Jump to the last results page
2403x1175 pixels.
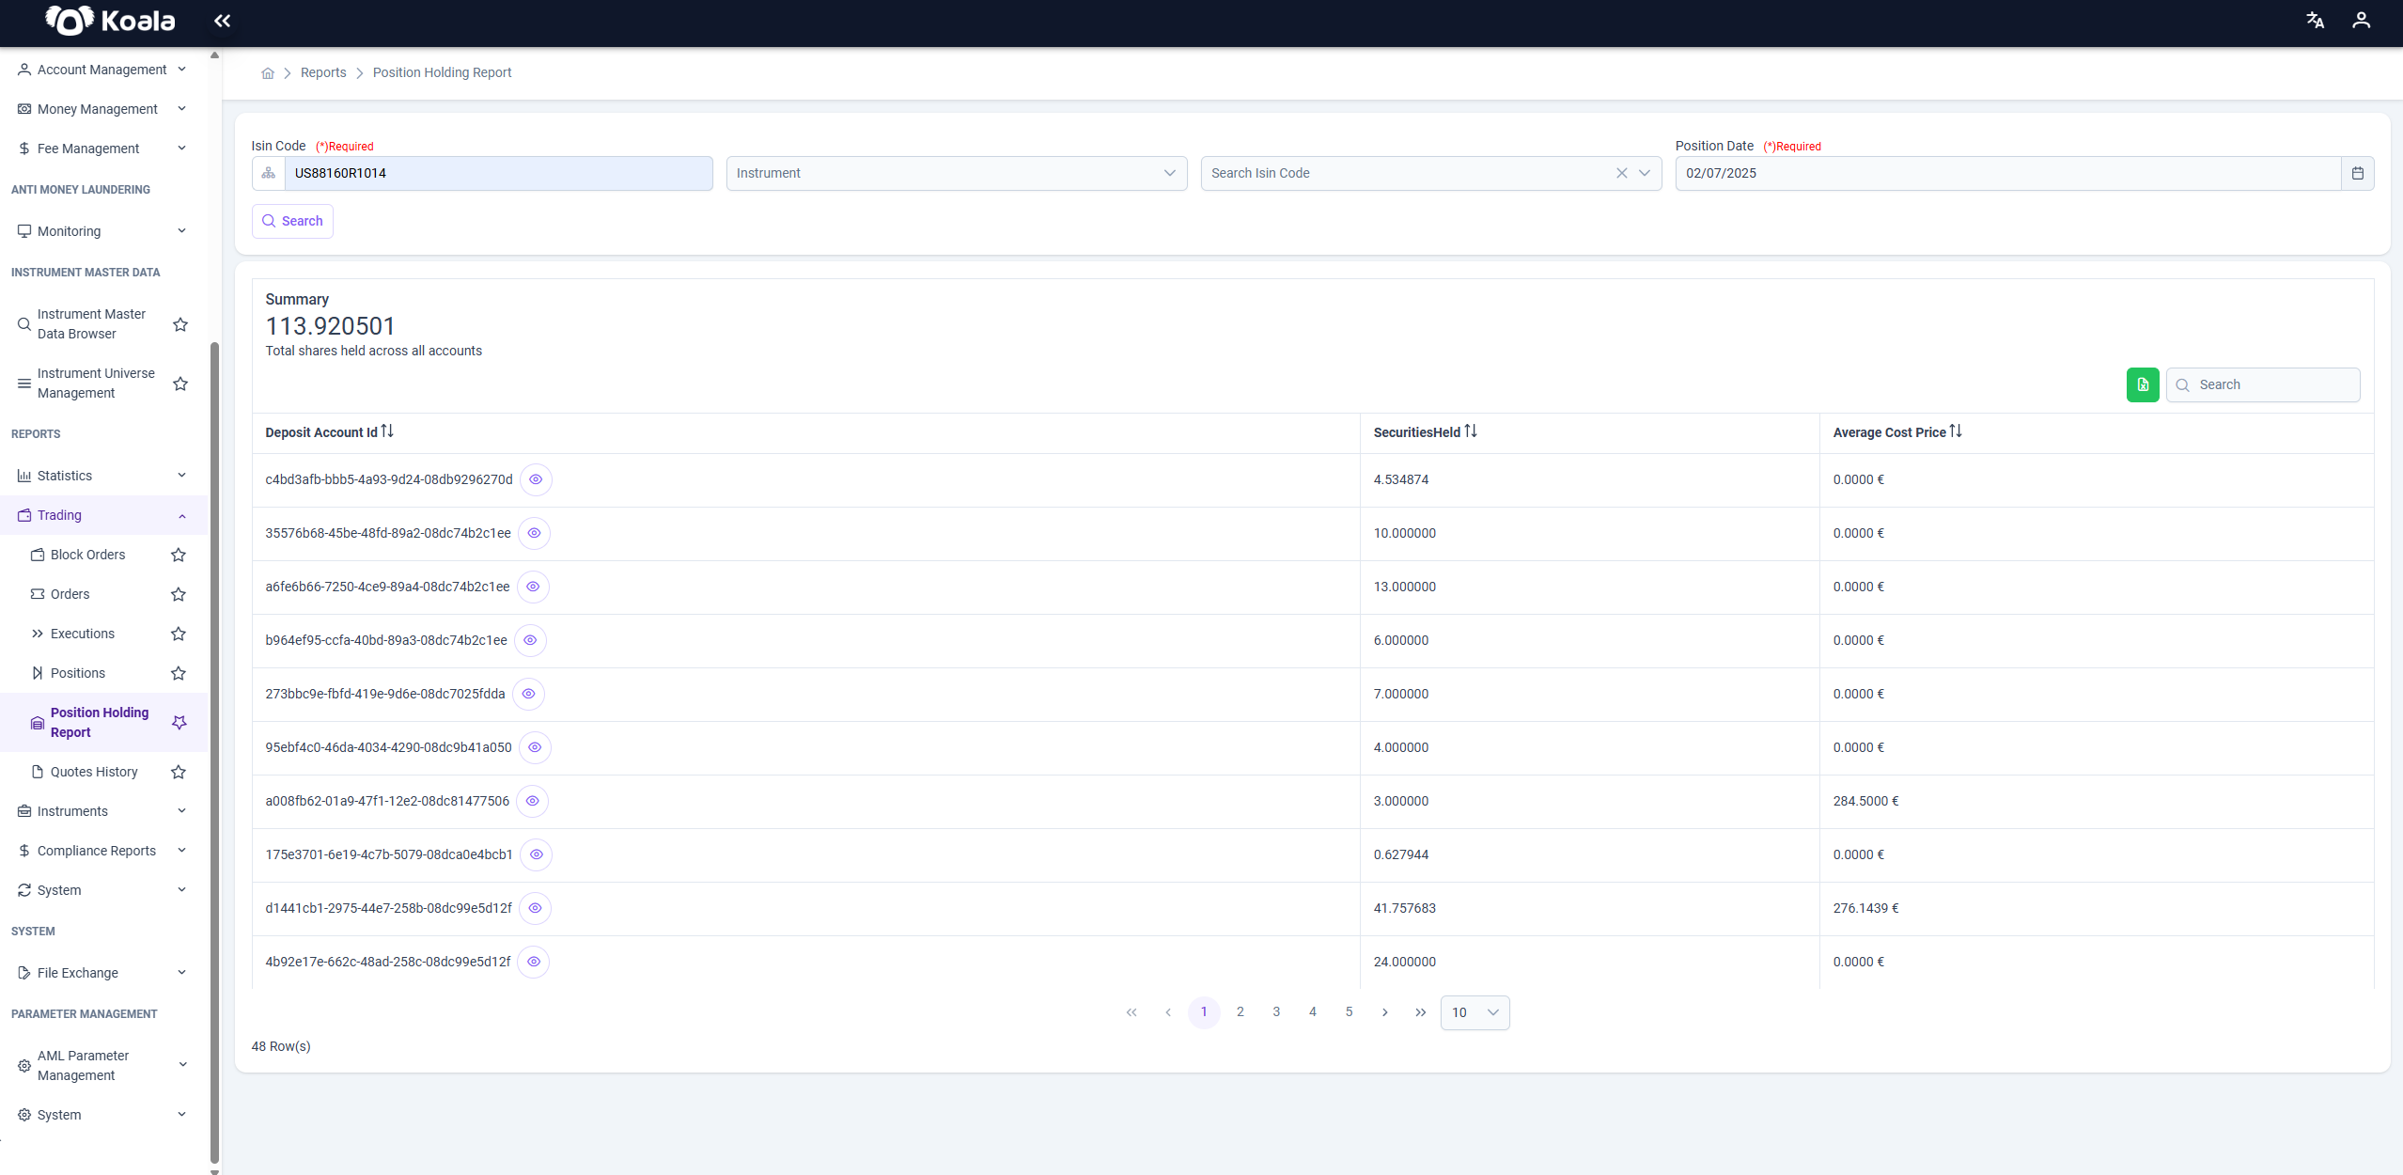click(x=1421, y=1013)
